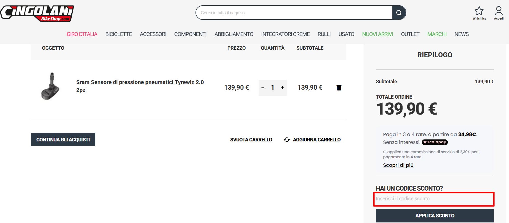Increase quantity with the plus button

282,88
